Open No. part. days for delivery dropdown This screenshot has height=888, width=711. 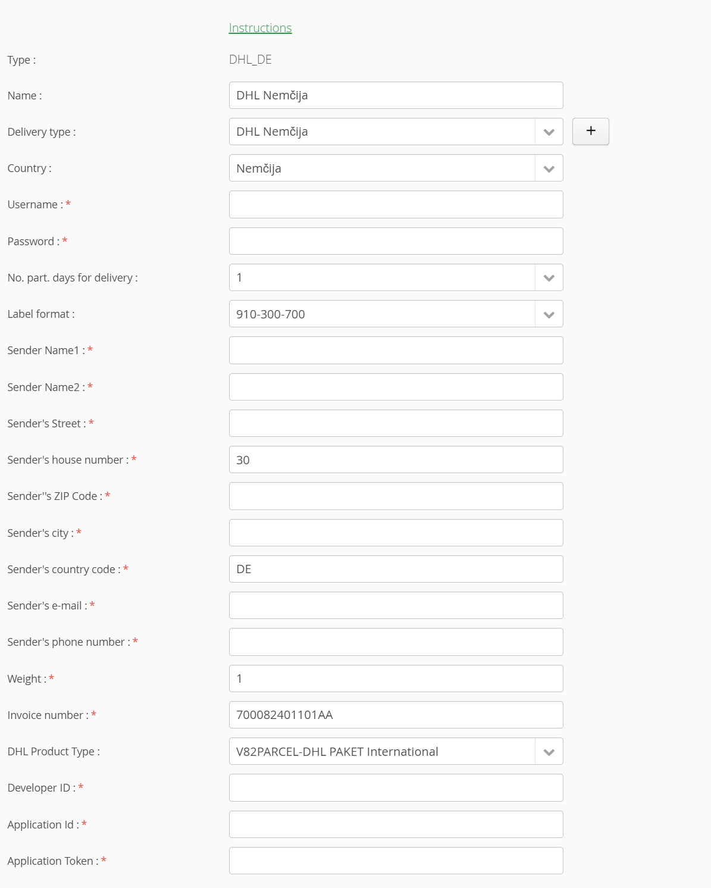coord(396,277)
